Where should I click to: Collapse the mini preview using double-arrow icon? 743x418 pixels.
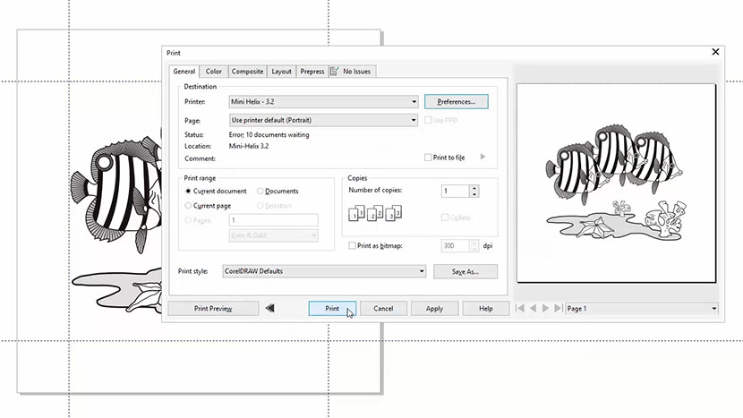[x=270, y=308]
